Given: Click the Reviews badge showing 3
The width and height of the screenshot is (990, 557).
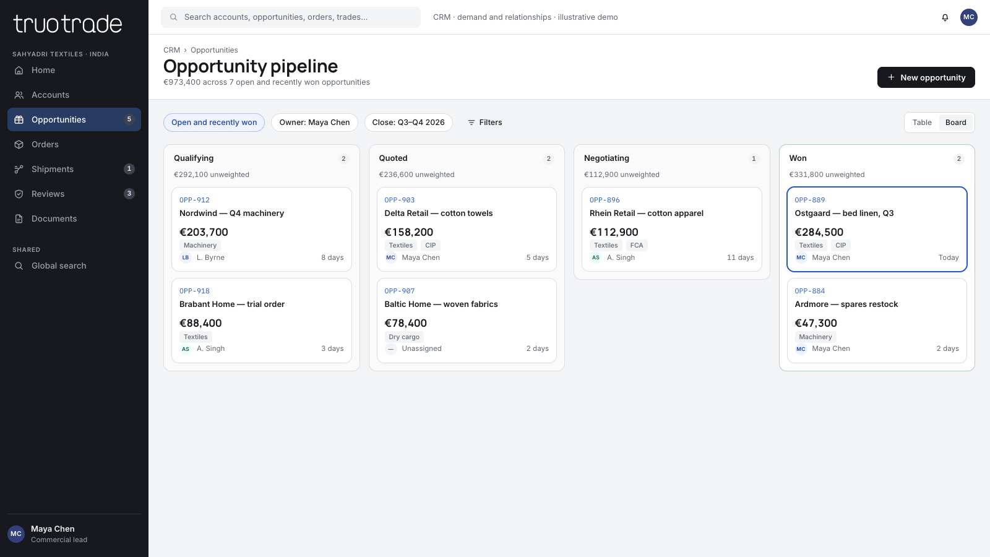Looking at the screenshot, I should [129, 194].
